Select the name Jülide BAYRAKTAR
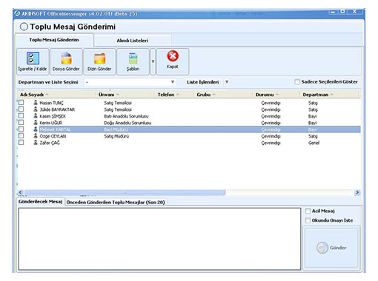Viewport: 378px width, 281px height. [57, 109]
